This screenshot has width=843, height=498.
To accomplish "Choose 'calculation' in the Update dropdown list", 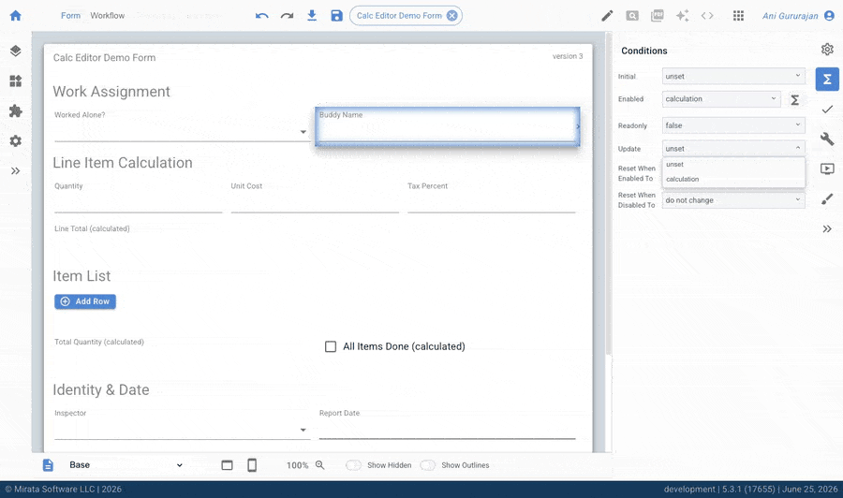I will click(x=733, y=180).
